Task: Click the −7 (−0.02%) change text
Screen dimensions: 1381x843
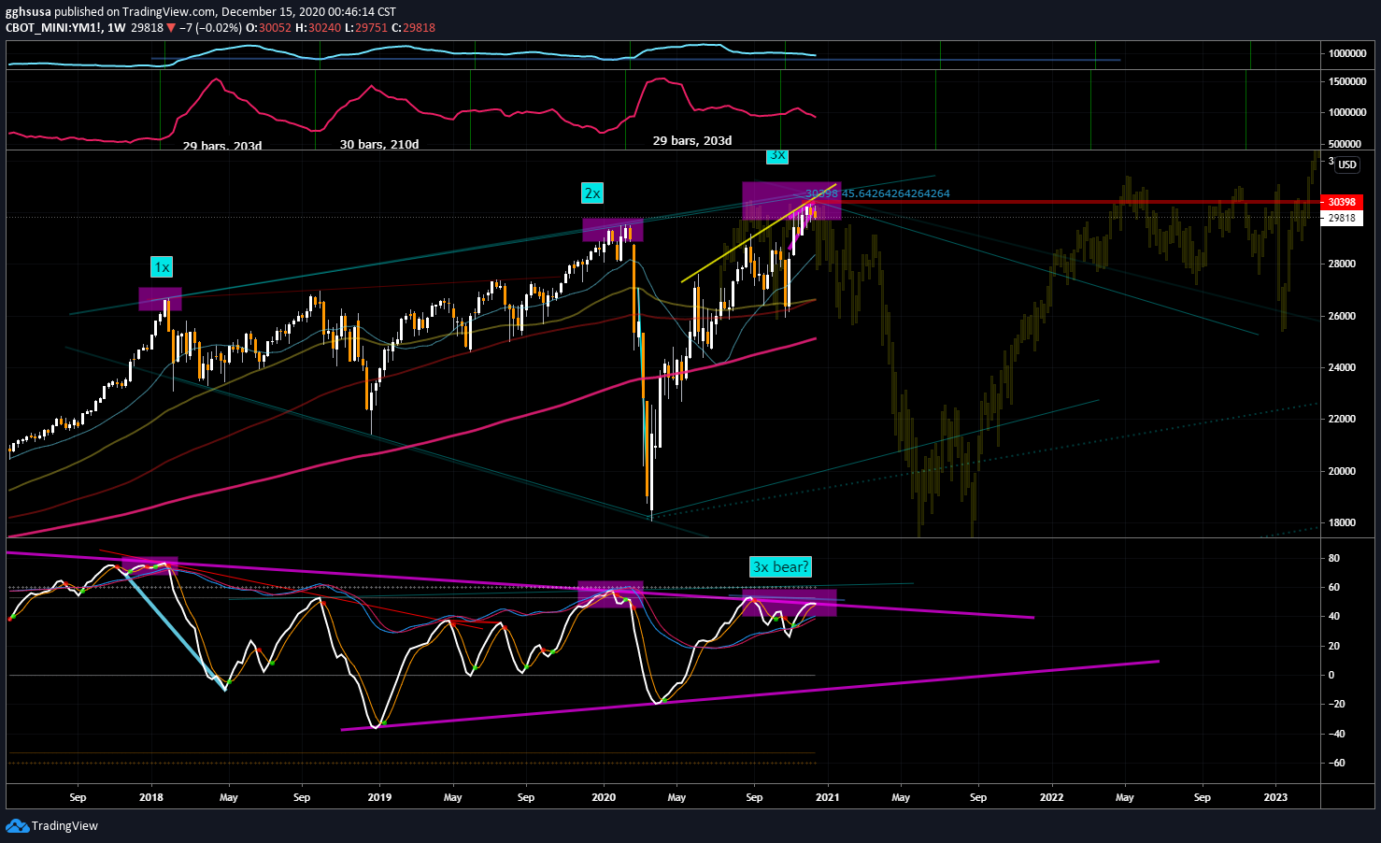Action: [x=210, y=27]
